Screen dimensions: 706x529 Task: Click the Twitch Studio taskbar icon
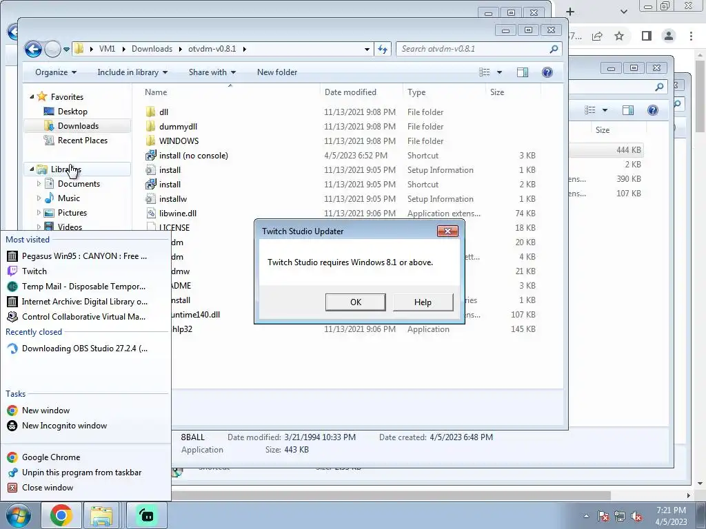pyautogui.click(x=146, y=515)
